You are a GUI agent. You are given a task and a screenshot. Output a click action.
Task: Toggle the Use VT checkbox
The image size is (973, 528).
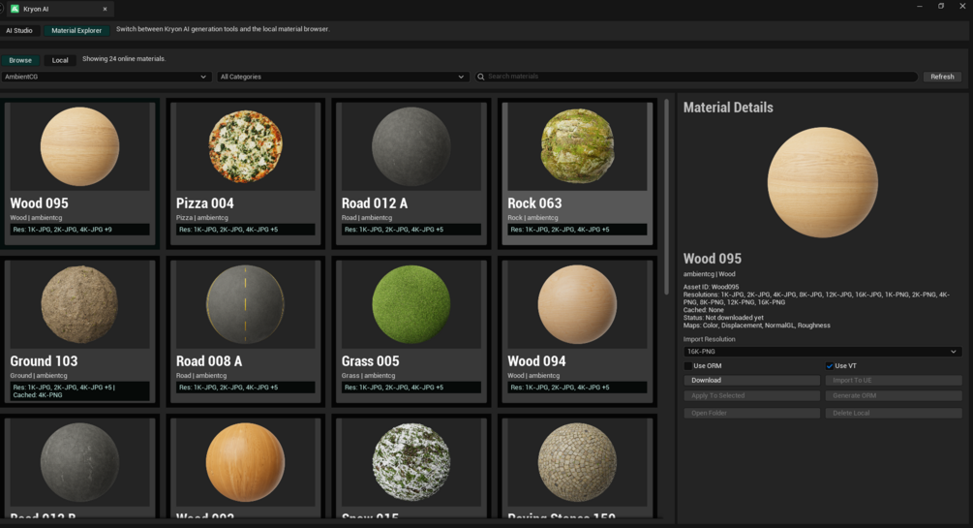[829, 366]
